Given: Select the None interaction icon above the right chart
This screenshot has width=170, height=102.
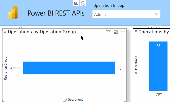Looking at the screenshot, I should 158,28.
